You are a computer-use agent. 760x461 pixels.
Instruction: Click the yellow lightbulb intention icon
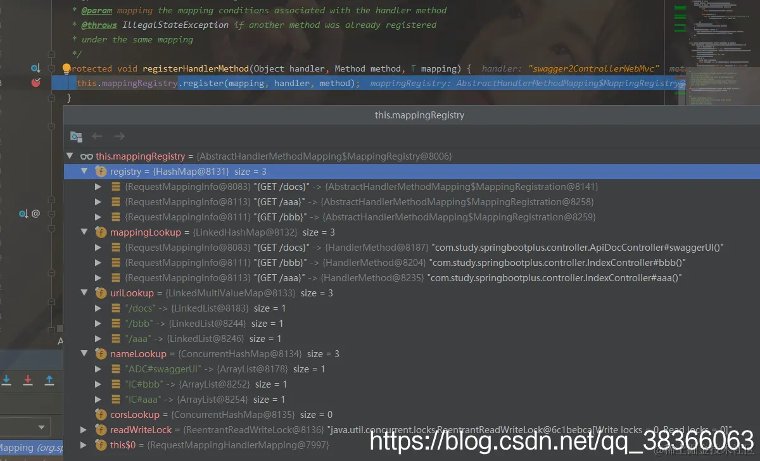tap(66, 68)
